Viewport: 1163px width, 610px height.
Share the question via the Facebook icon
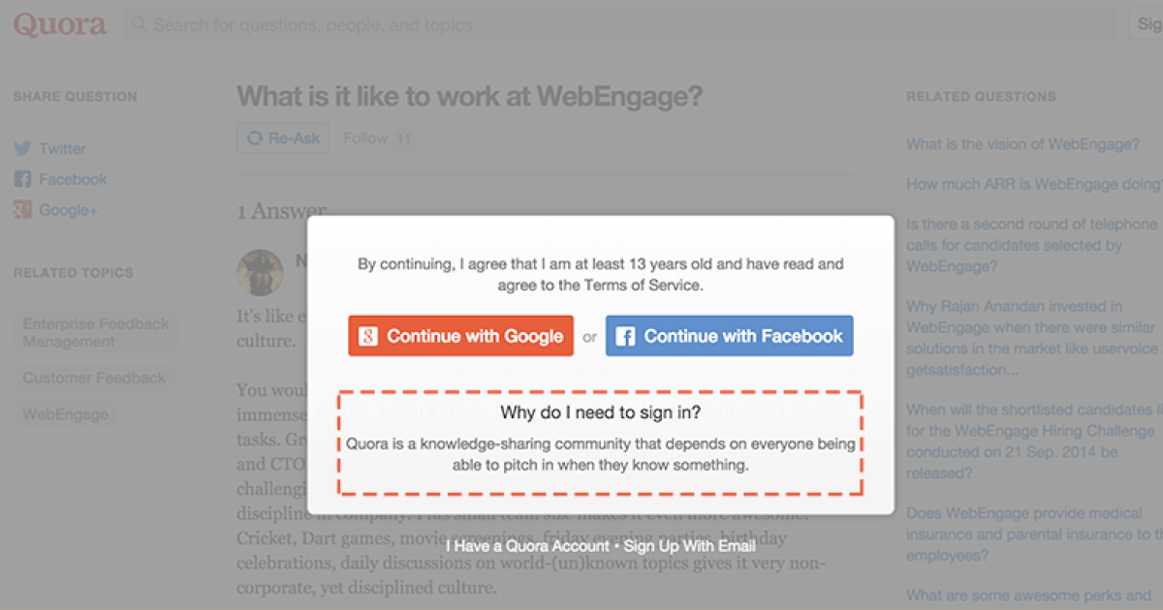pyautogui.click(x=21, y=179)
